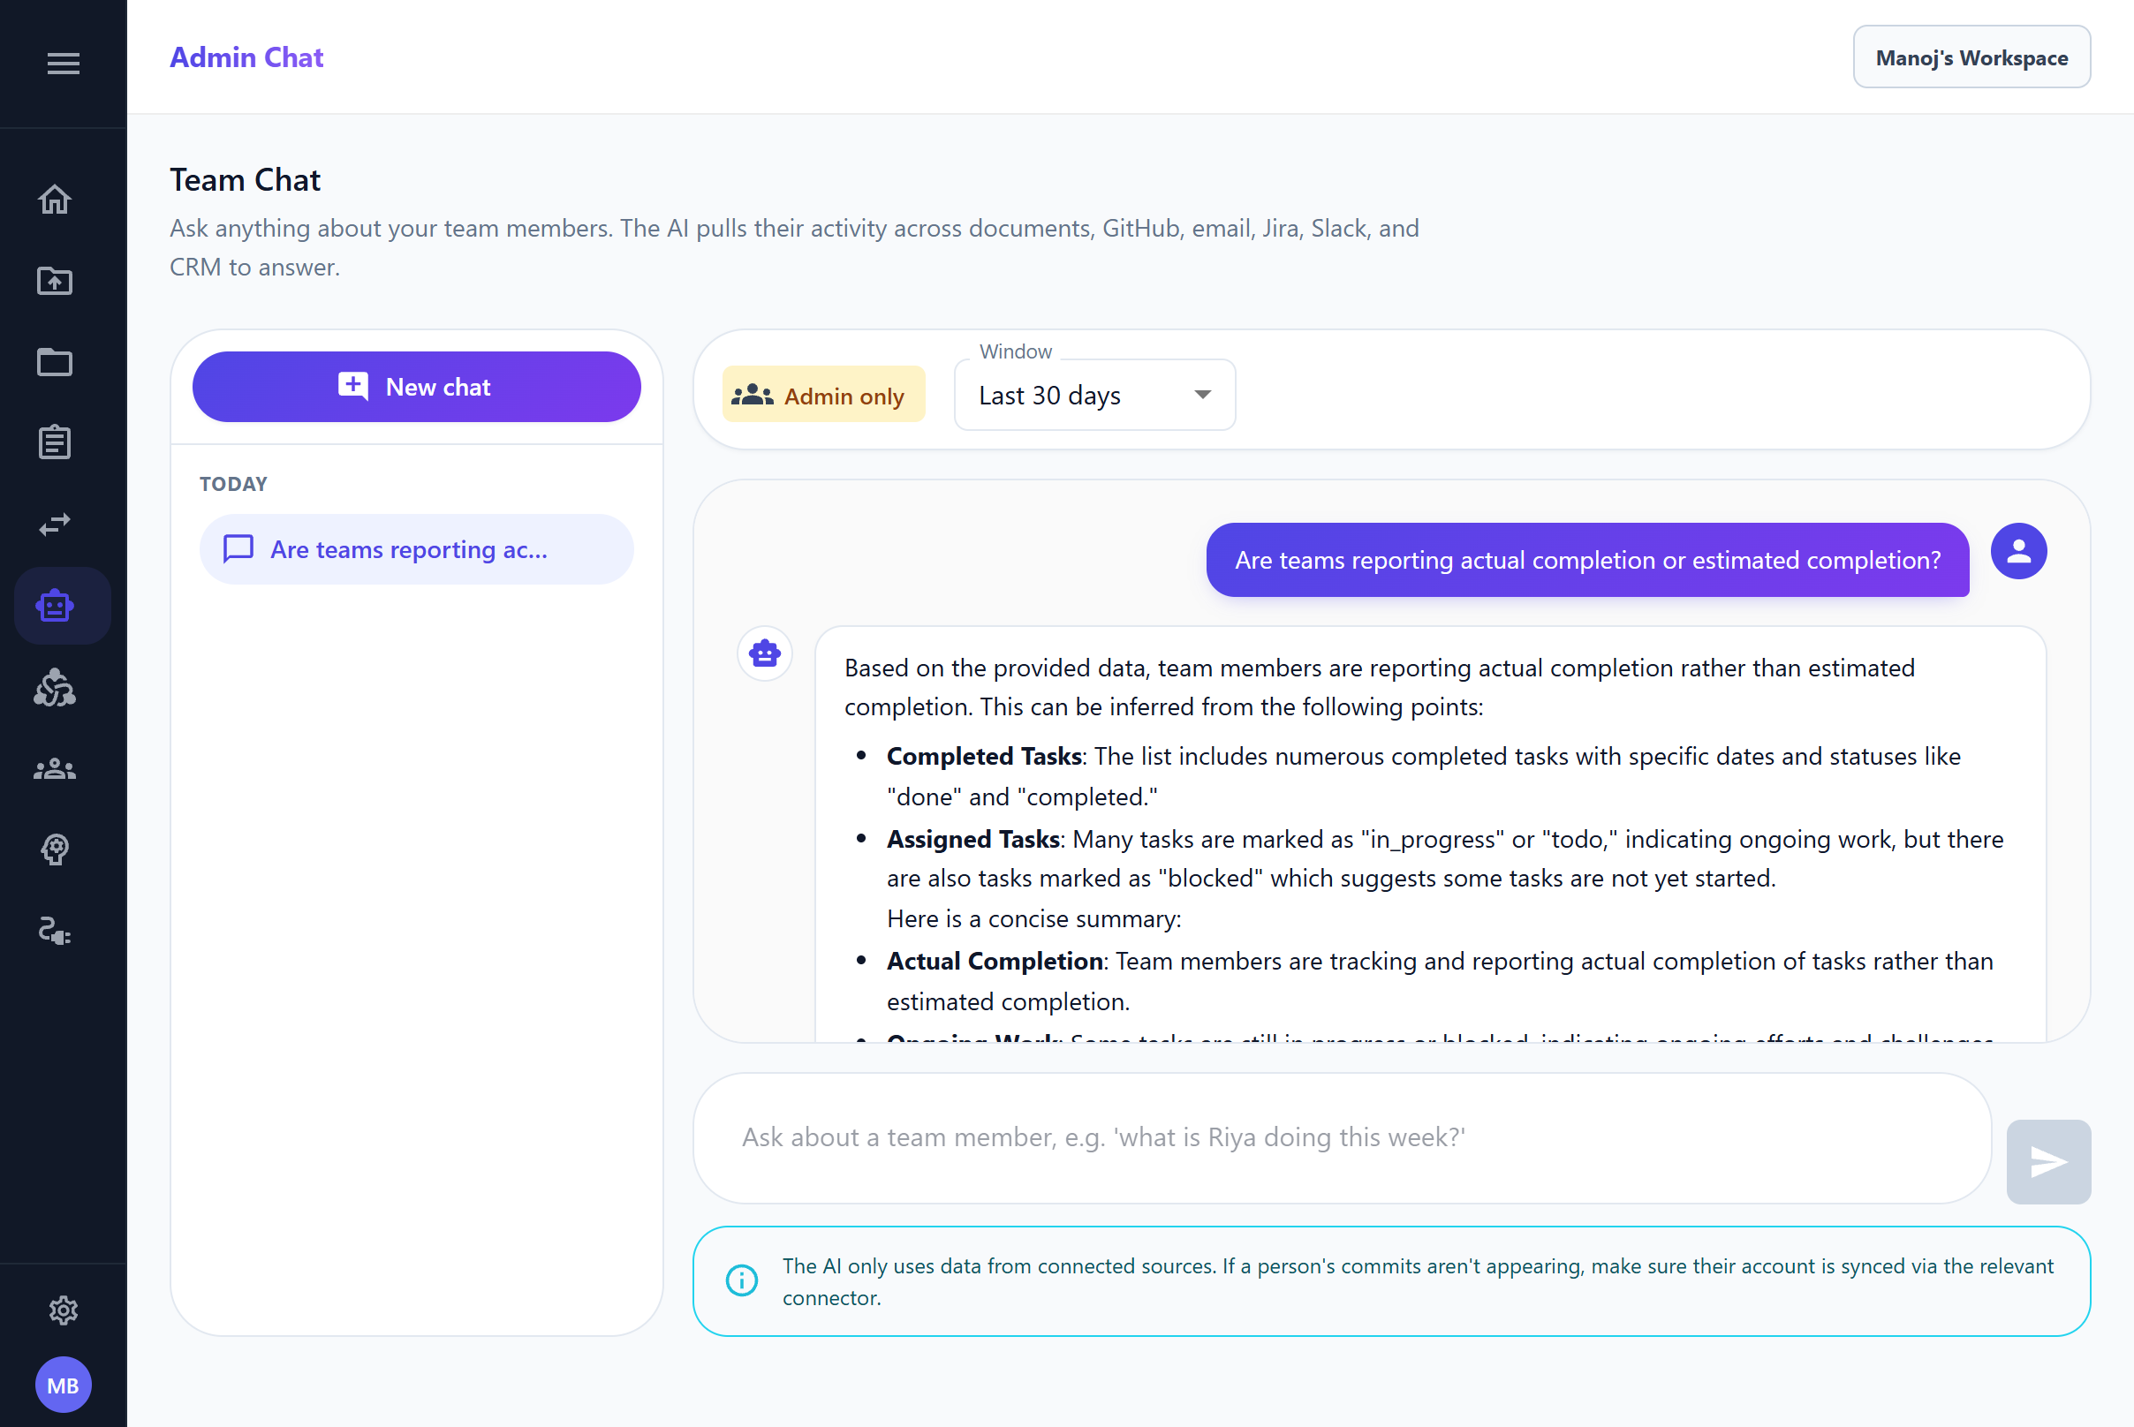Screen dimensions: 2134x1427
Task: Go to the Home icon in sidebar
Action: 55,200
